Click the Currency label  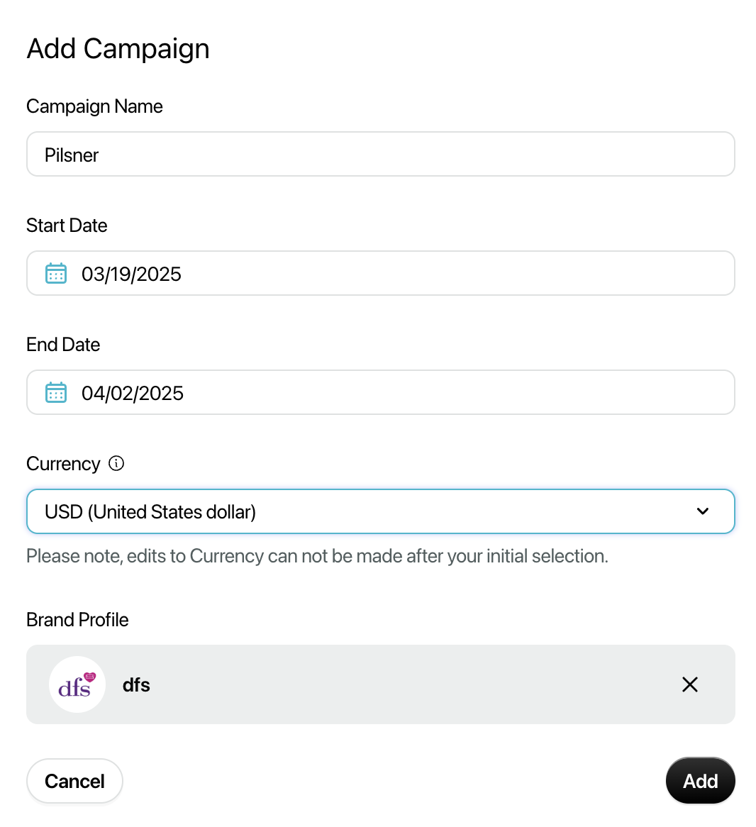pyautogui.click(x=63, y=464)
